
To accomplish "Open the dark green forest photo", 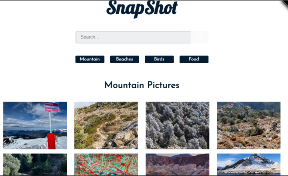I will pyautogui.click(x=35, y=164).
